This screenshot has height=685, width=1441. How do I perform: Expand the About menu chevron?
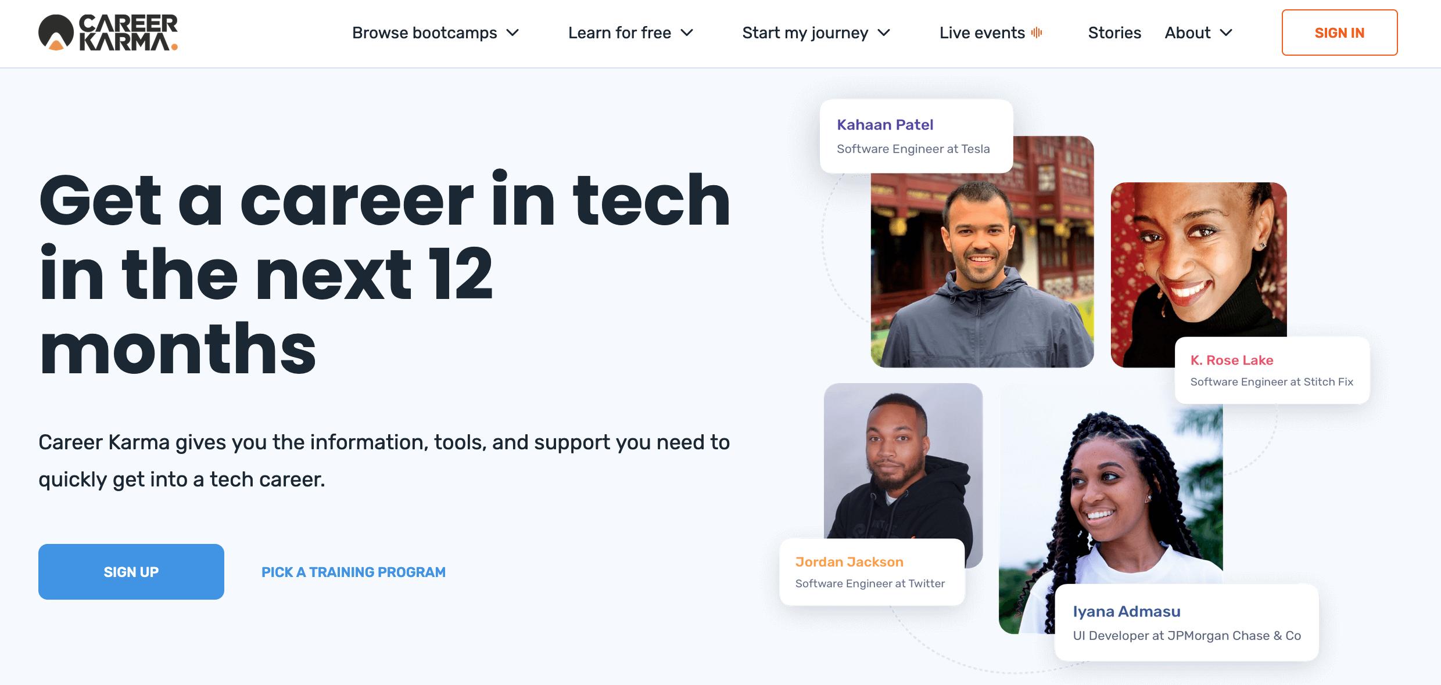click(x=1226, y=33)
